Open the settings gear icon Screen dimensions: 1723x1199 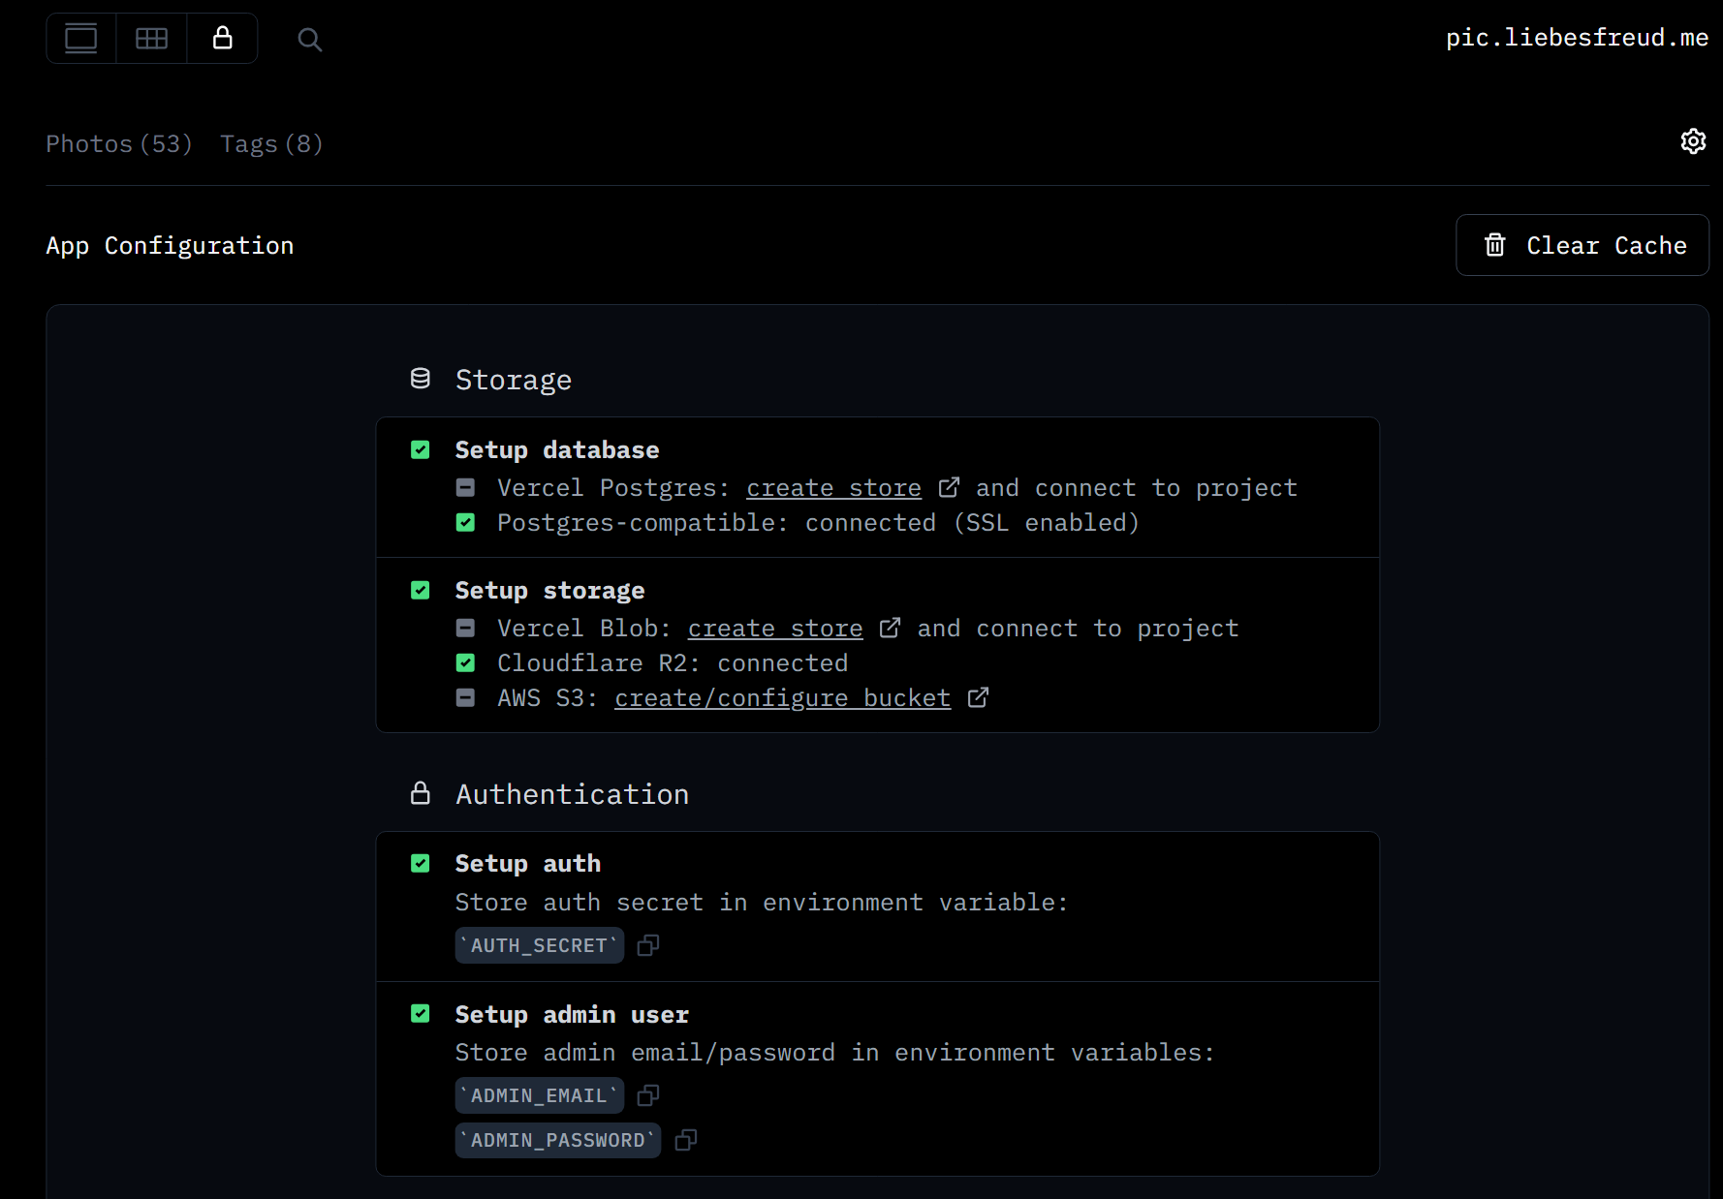coord(1692,141)
